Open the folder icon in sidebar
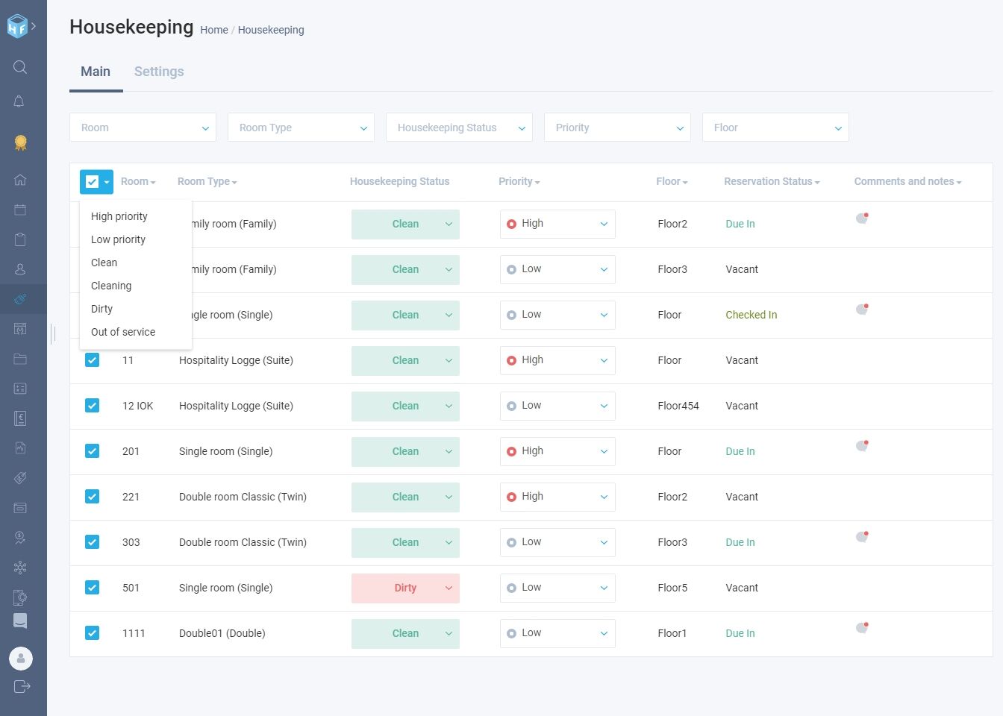The height and width of the screenshot is (716, 1003). pyautogui.click(x=20, y=359)
